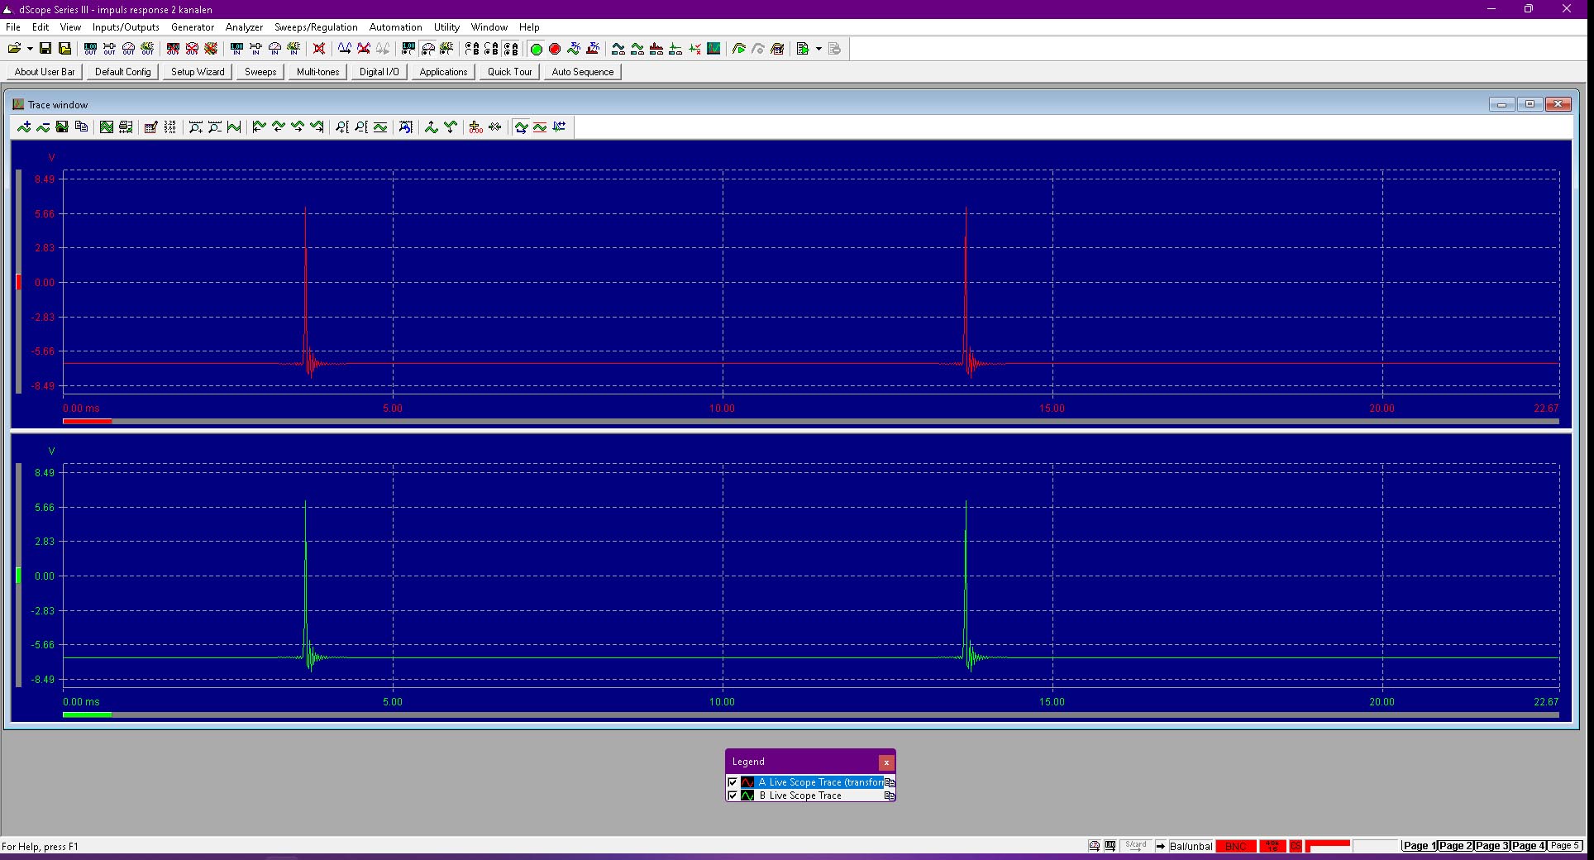Open copy options for trace A in Legend

click(890, 782)
